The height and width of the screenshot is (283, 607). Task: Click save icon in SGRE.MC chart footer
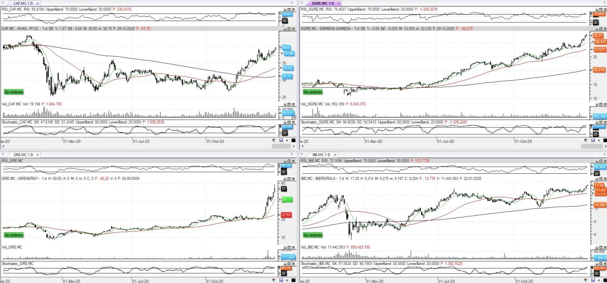593,141
